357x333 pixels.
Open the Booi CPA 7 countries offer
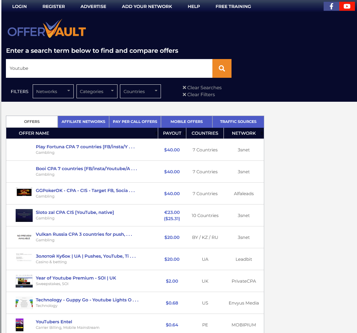click(86, 168)
